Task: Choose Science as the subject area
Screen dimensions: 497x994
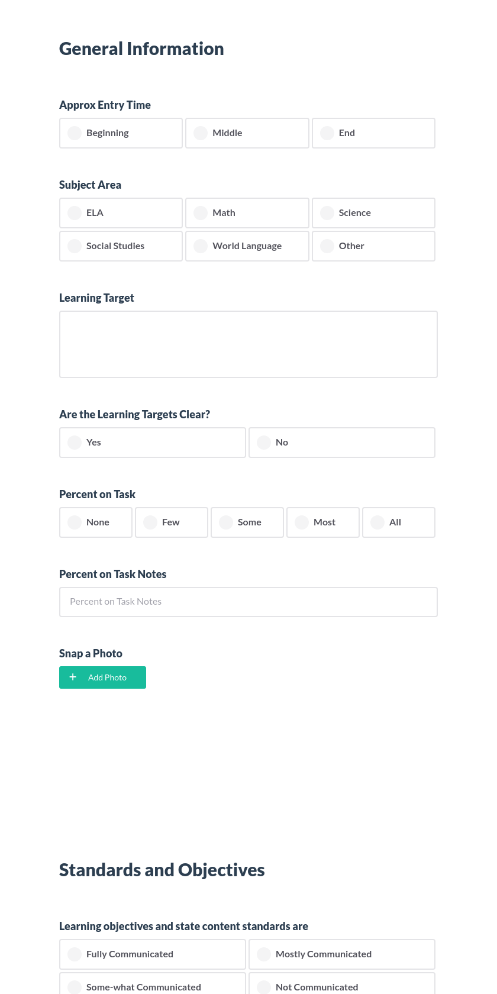Action: pos(373,212)
